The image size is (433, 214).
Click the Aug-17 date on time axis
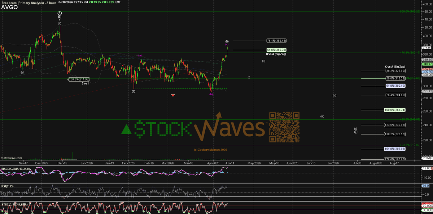[394, 163]
